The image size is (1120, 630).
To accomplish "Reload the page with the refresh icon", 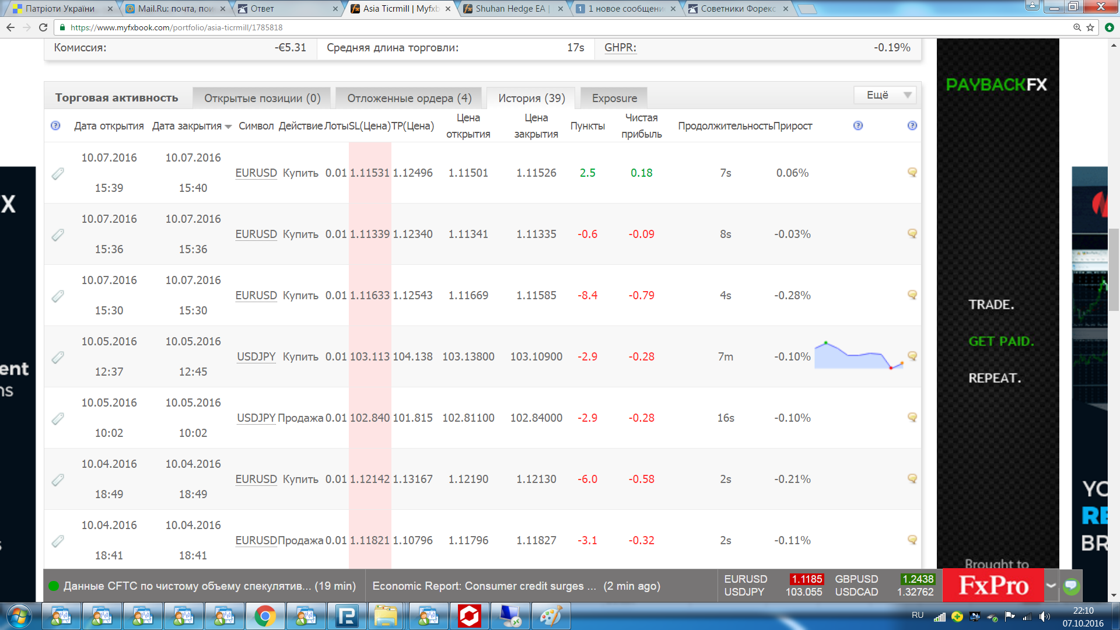I will click(43, 27).
